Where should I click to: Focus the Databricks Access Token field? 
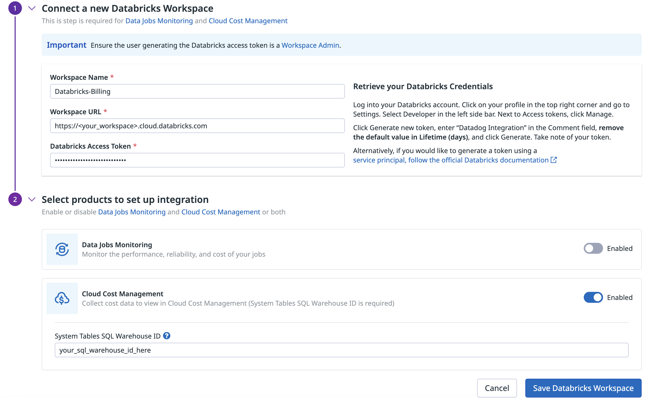pos(197,160)
